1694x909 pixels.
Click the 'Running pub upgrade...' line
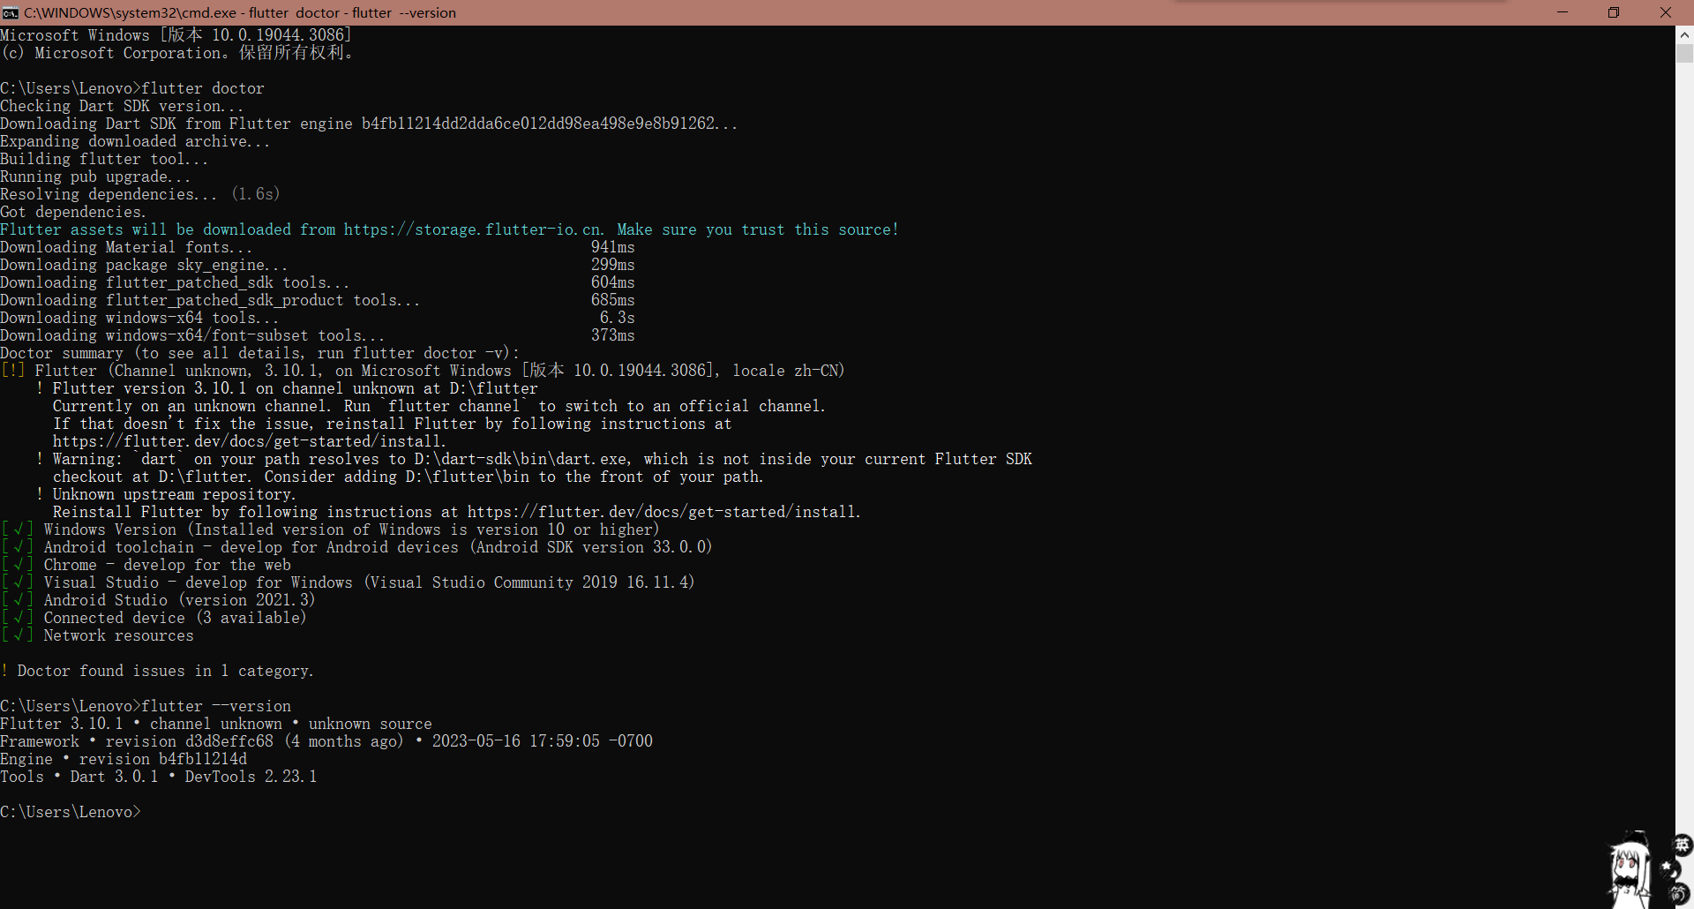coord(95,177)
